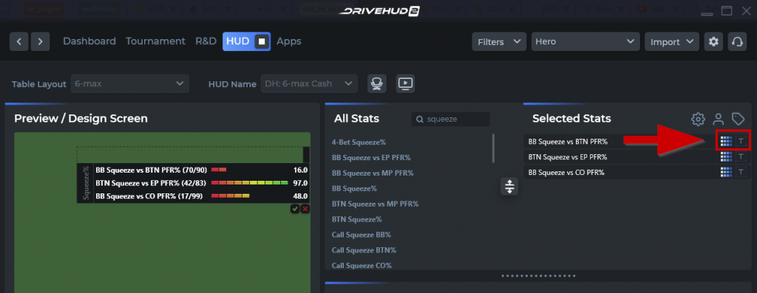Open the R&D tab
Viewport: 757px width, 293px height.
tap(206, 41)
